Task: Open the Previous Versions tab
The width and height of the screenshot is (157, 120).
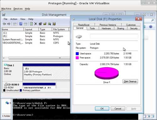Action: pos(108,25)
